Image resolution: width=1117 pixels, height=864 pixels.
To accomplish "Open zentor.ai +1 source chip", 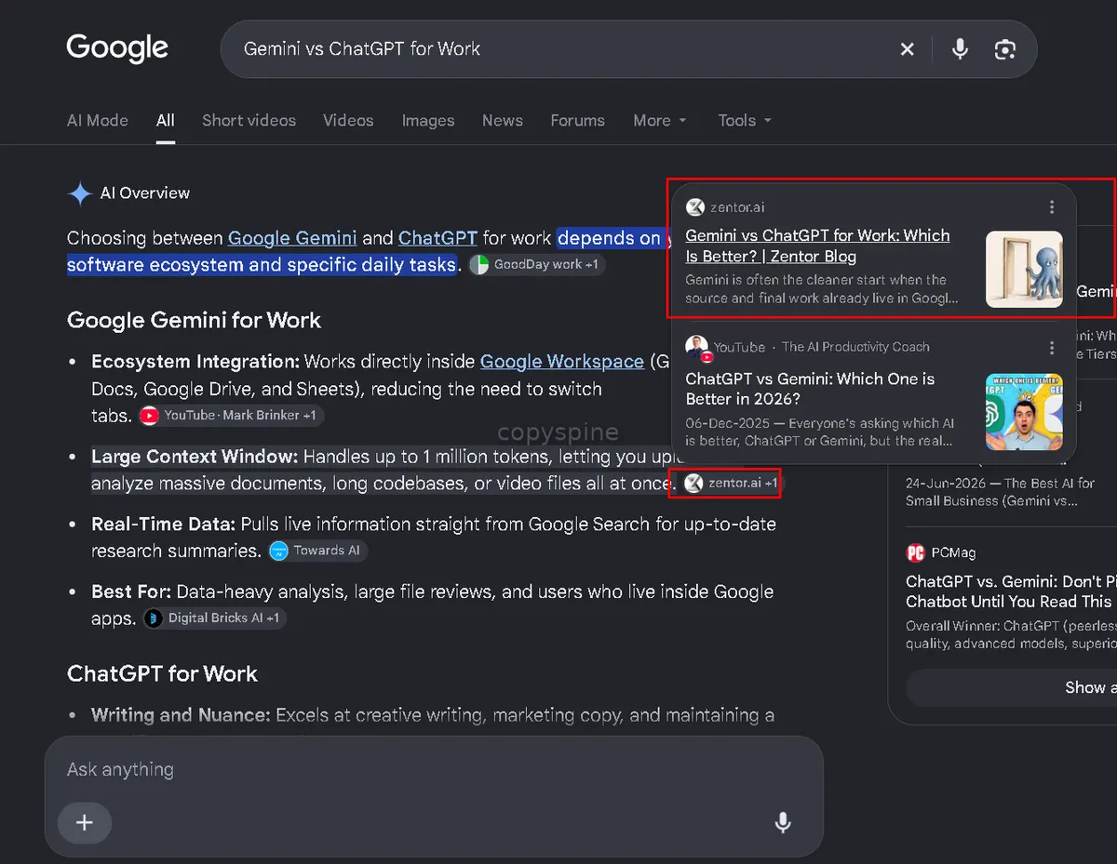I will click(731, 484).
